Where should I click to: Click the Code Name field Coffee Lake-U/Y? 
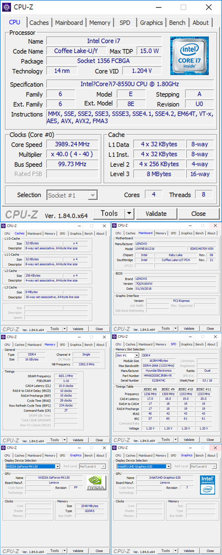(76, 51)
